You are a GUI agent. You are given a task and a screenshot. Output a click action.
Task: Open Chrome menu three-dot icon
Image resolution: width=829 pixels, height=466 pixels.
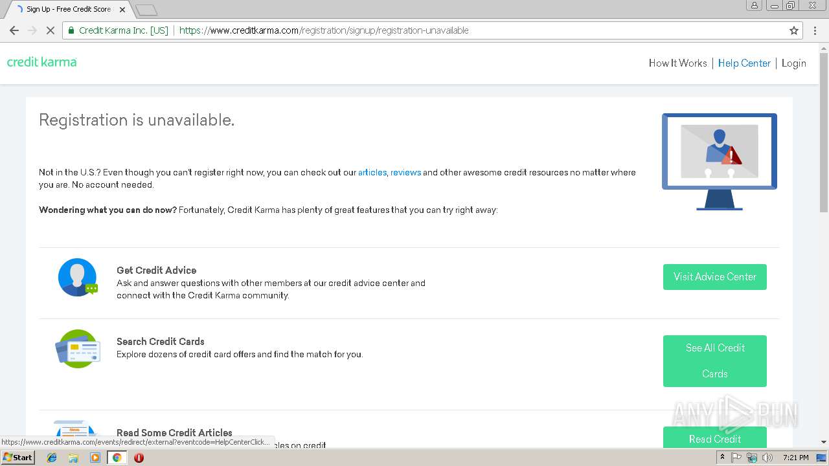(815, 30)
